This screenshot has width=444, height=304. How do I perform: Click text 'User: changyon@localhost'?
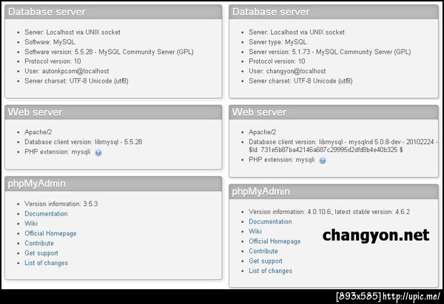click(287, 71)
